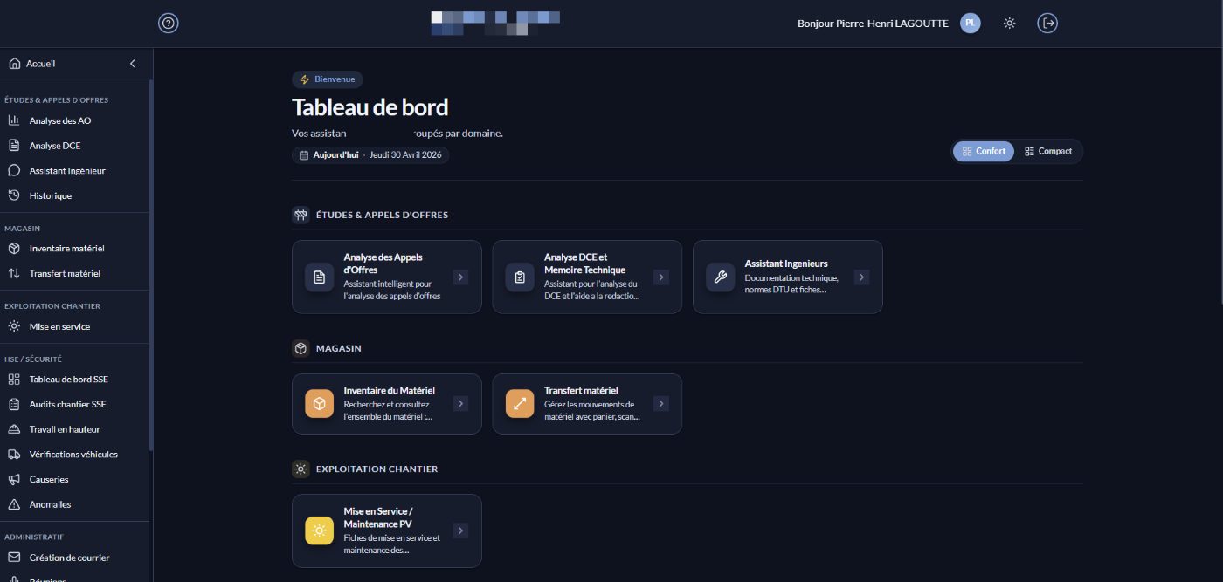Screen dimensions: 1223x582
Task: Click yellow sun icon on Mise en Service card
Action: tap(320, 531)
